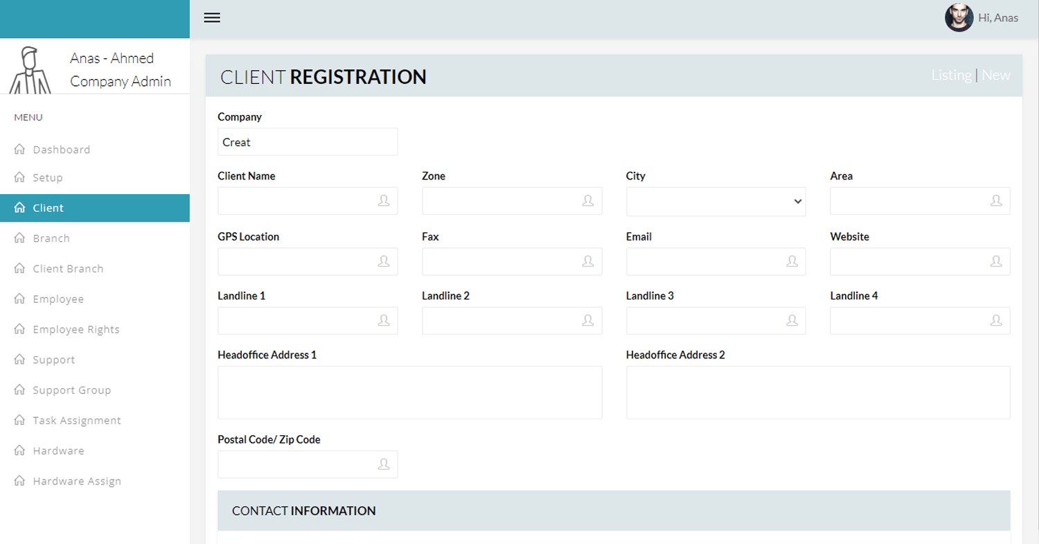
Task: Click person icon in Postal Code field
Action: (x=384, y=464)
